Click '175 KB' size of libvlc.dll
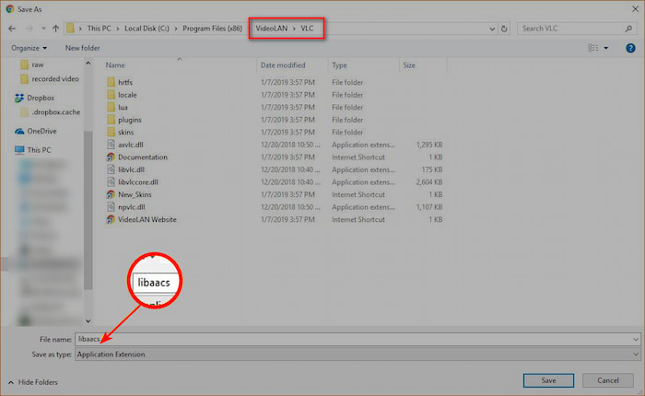 click(432, 169)
